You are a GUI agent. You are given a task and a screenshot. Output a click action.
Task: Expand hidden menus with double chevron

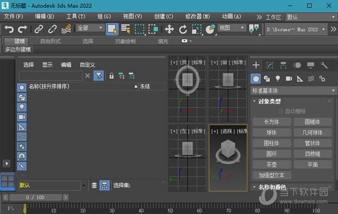(259, 17)
